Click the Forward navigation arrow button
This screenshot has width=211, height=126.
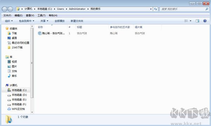10,9
